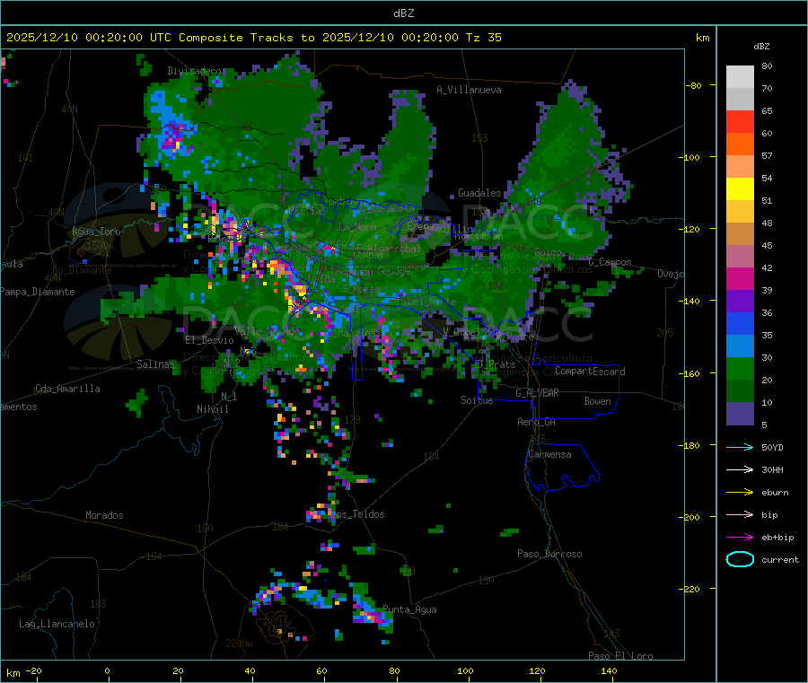Click the pink bip arrow symbol
The width and height of the screenshot is (808, 683).
740,514
